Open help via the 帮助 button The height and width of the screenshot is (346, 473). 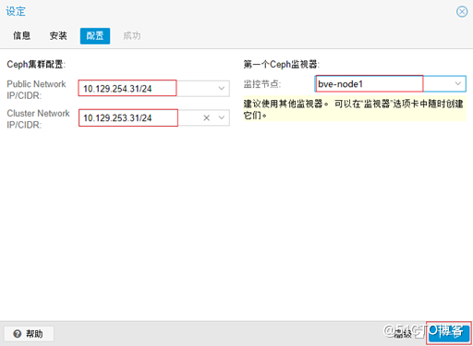point(29,334)
